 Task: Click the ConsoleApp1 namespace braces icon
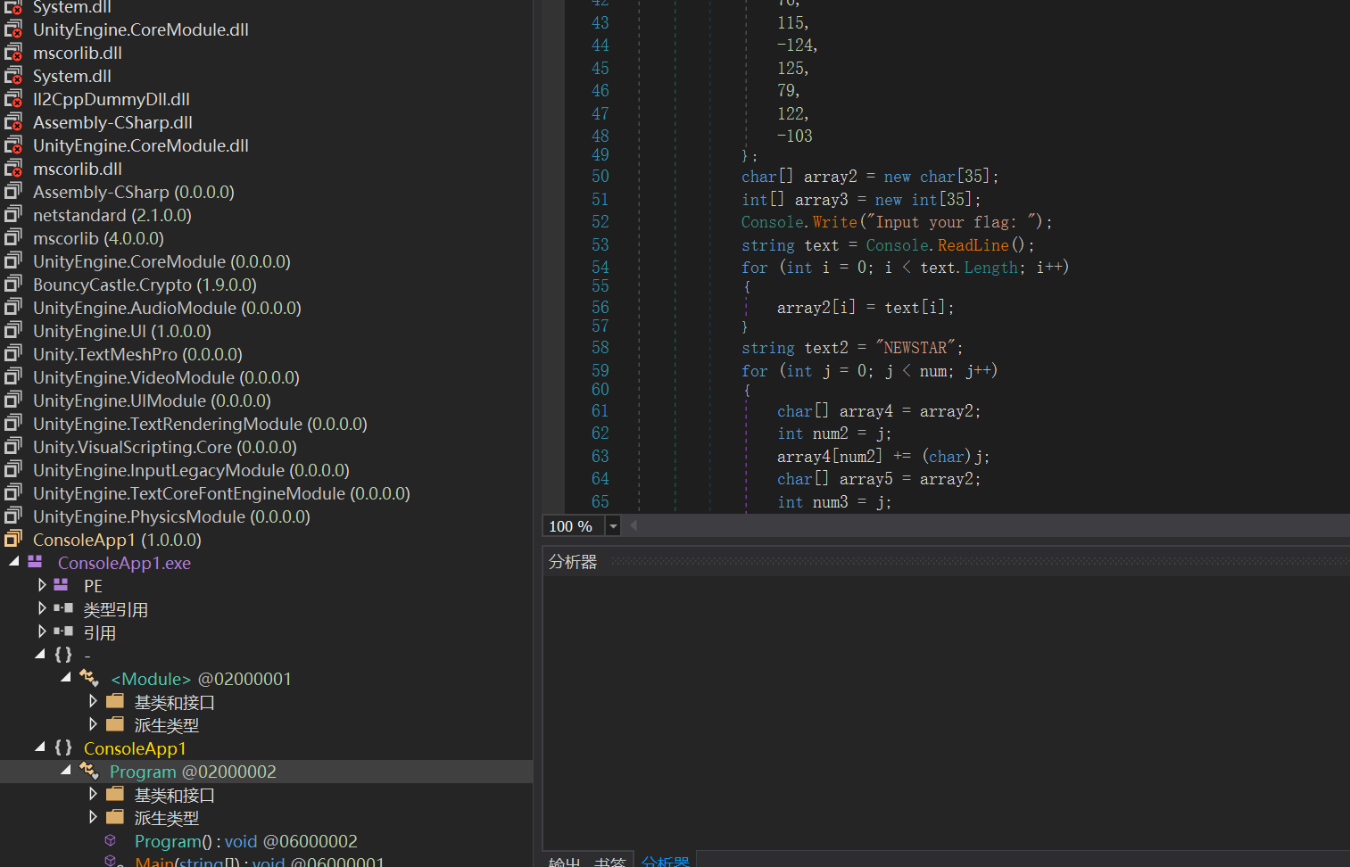coord(63,747)
